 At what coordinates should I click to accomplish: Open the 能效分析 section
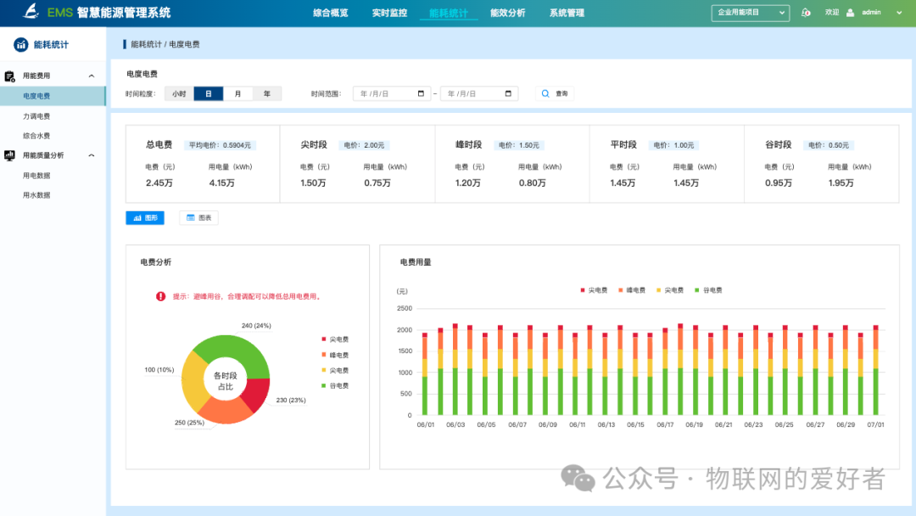click(x=507, y=13)
